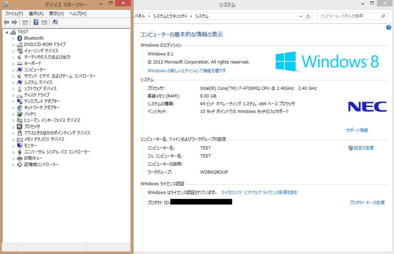The image size is (394, 254).
Task: Open the 操作(A) menu
Action: 36,14
